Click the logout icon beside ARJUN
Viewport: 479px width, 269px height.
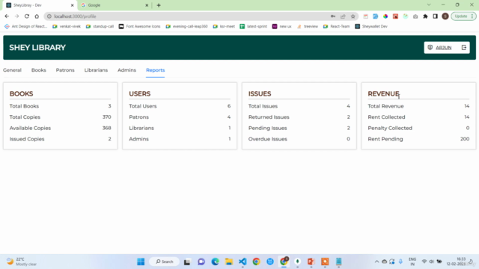pos(464,48)
